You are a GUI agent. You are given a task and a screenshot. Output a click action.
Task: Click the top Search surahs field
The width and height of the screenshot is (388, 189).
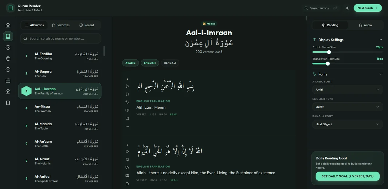[x=322, y=8]
